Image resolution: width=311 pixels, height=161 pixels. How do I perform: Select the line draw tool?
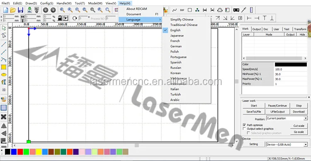[x=4, y=44]
